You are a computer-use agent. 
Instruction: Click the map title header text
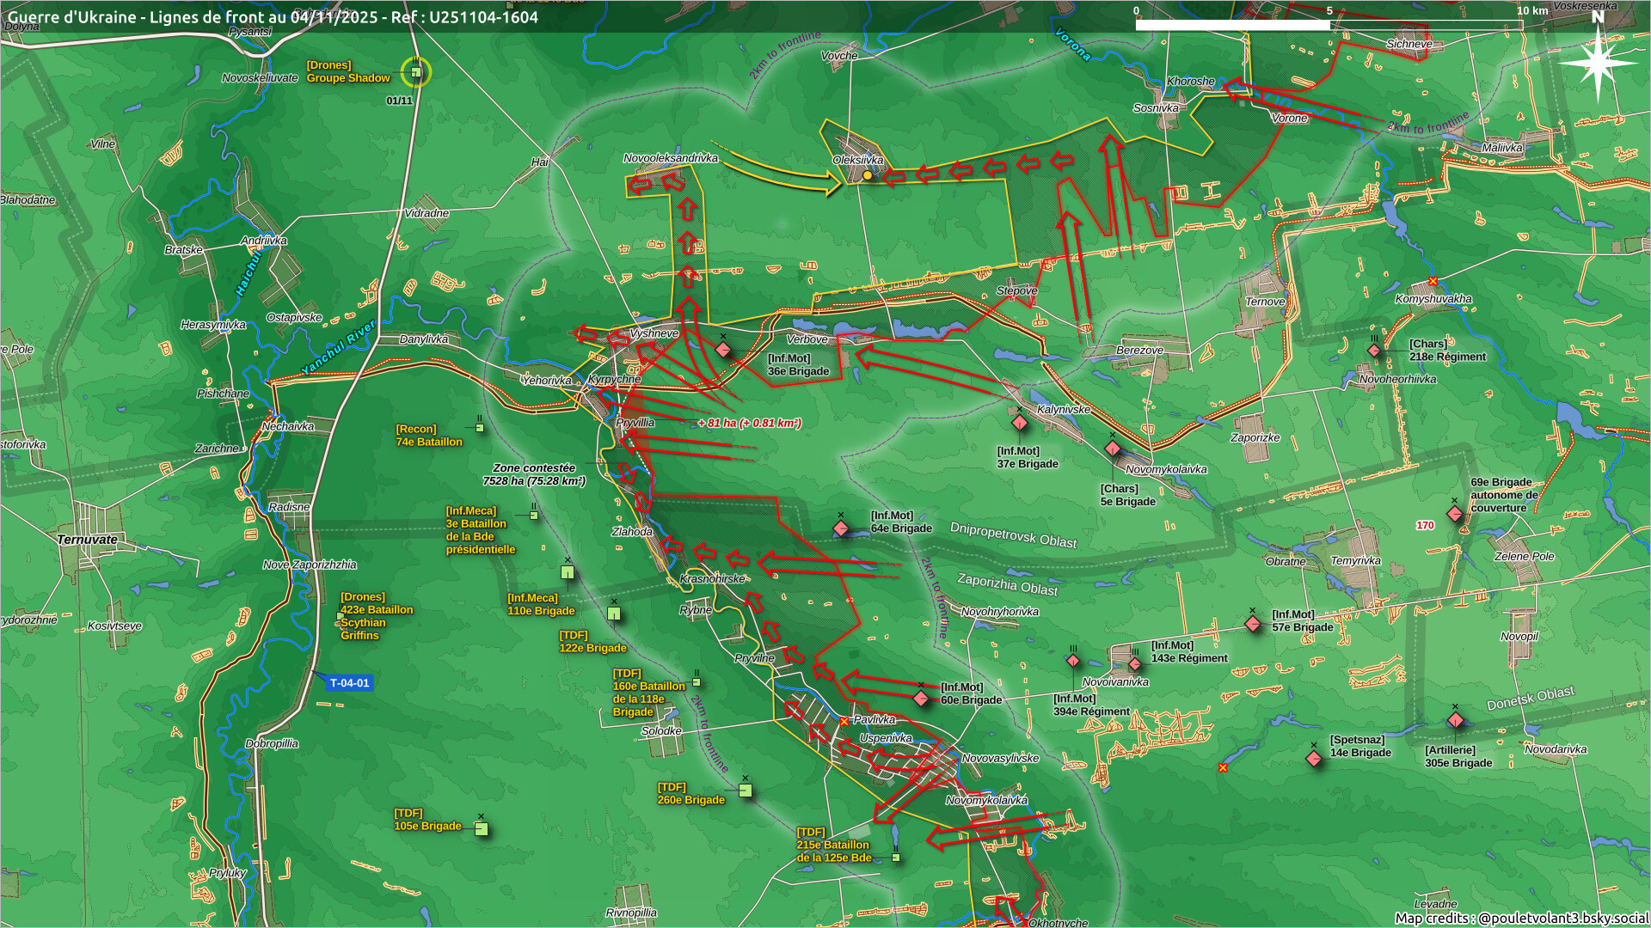[x=273, y=17]
